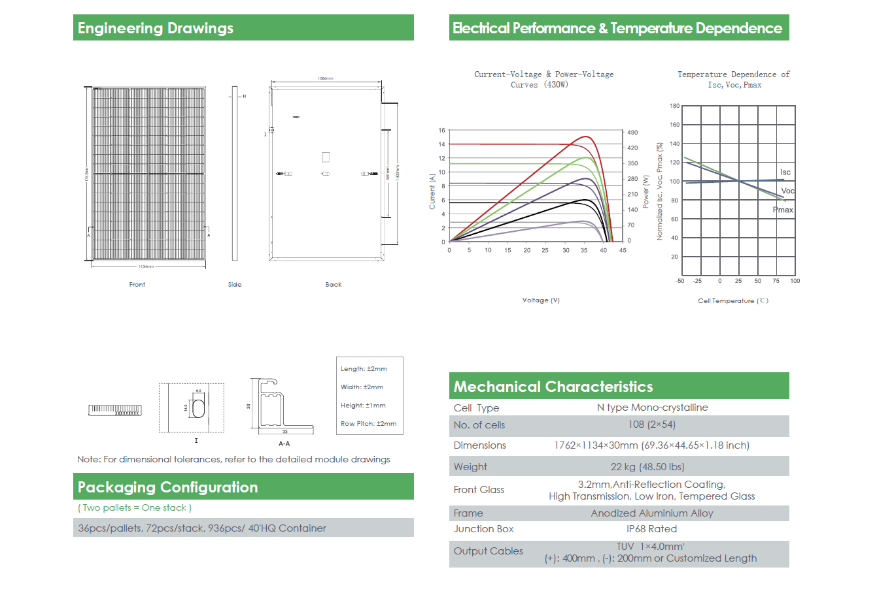Image resolution: width=877 pixels, height=593 pixels.
Task: Click the "Power (W)" axis label
Action: click(x=646, y=191)
